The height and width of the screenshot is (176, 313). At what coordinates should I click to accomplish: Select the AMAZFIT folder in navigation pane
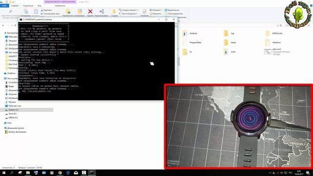(11, 56)
